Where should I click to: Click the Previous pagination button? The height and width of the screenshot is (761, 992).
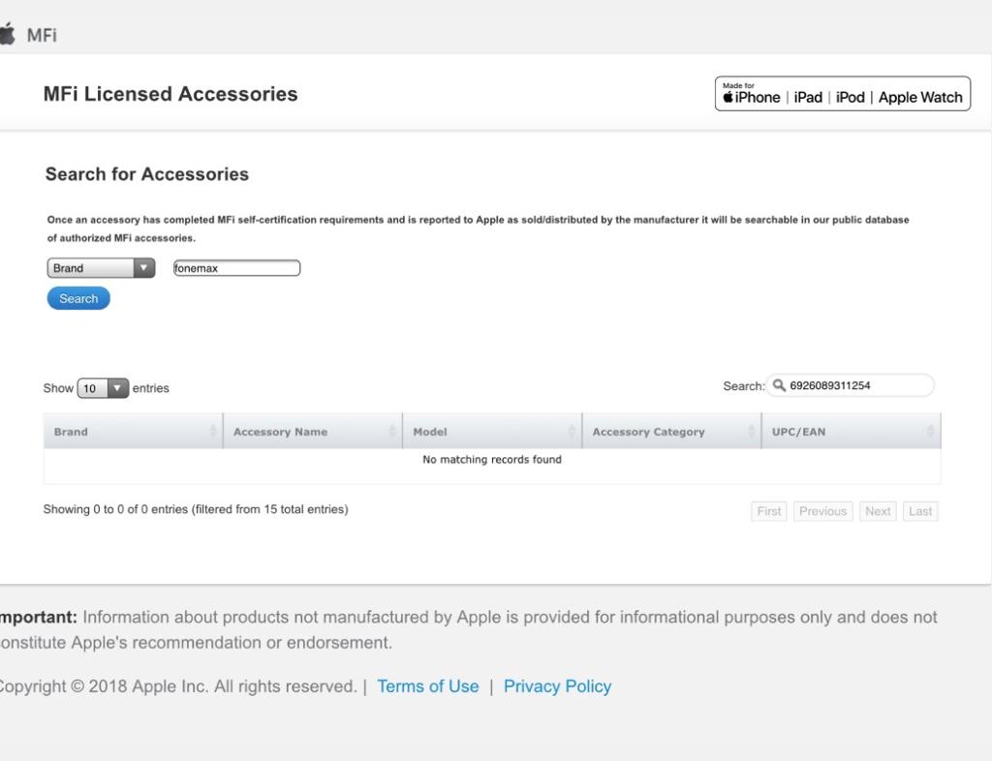tap(822, 511)
